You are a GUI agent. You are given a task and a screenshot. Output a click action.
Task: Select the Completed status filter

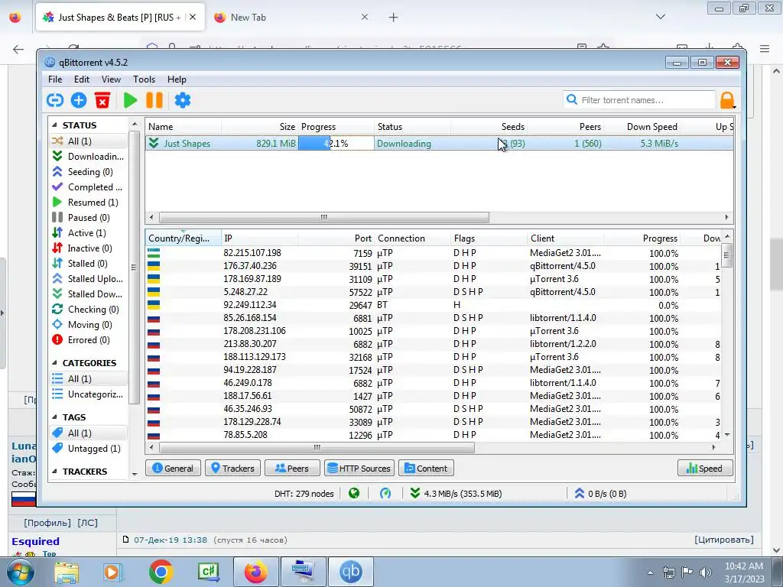(88, 187)
